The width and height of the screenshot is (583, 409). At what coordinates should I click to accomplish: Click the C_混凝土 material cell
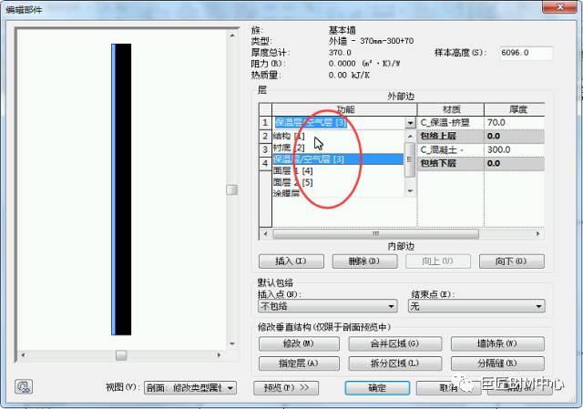click(x=450, y=149)
